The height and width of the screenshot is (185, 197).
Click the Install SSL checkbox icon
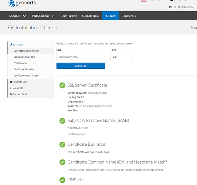[x=11, y=88]
